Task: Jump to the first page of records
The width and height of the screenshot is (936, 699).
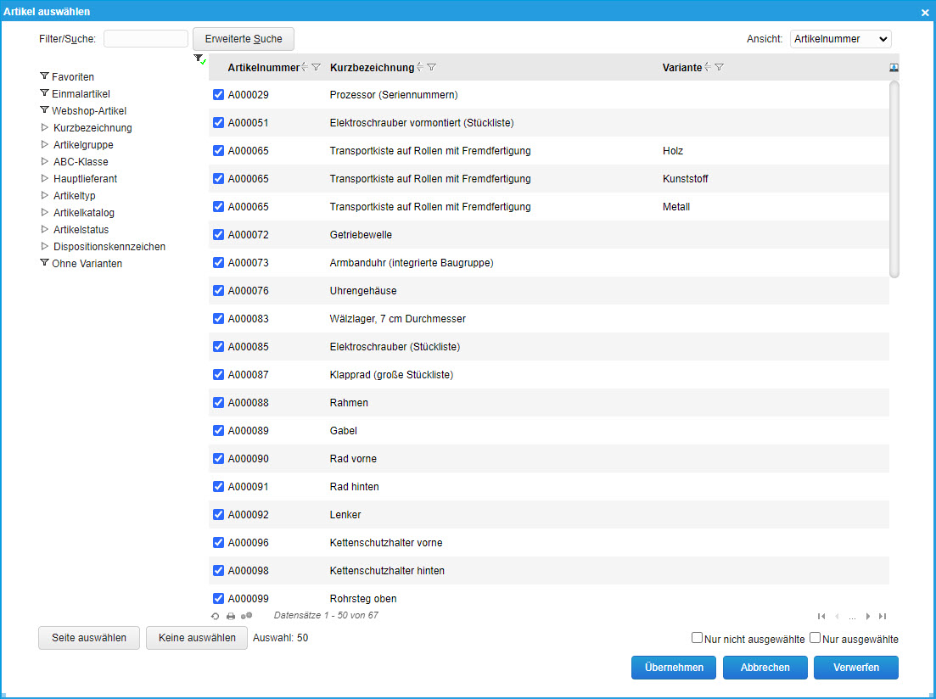Action: (821, 616)
